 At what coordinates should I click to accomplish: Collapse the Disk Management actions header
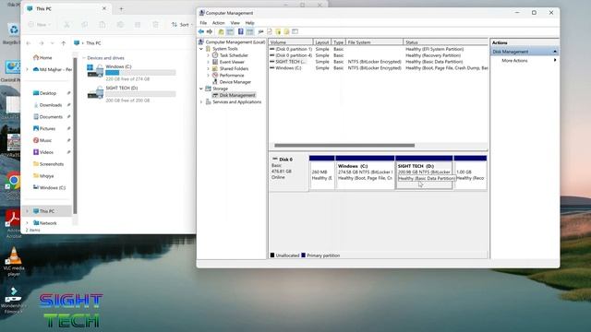(x=555, y=52)
